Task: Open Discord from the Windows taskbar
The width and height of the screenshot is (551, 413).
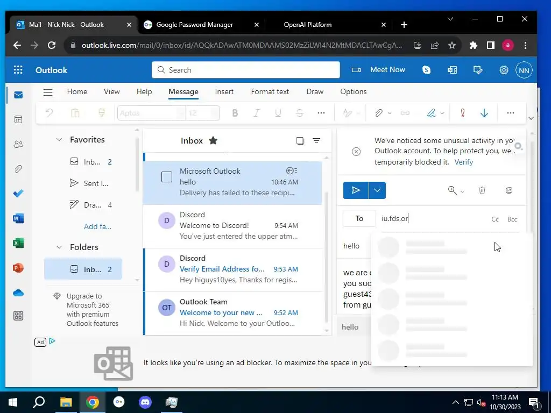Action: coord(145,402)
